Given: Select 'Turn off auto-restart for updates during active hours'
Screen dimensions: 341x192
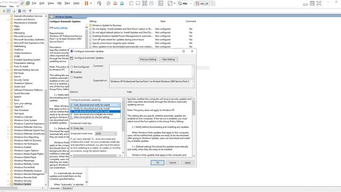Looking at the screenshot, I should coord(118,39).
